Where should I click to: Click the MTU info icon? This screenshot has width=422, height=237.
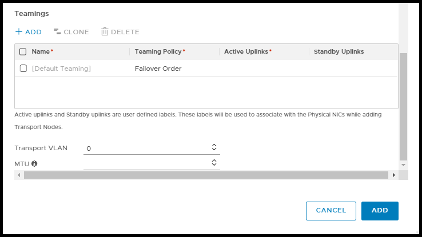[x=34, y=164]
